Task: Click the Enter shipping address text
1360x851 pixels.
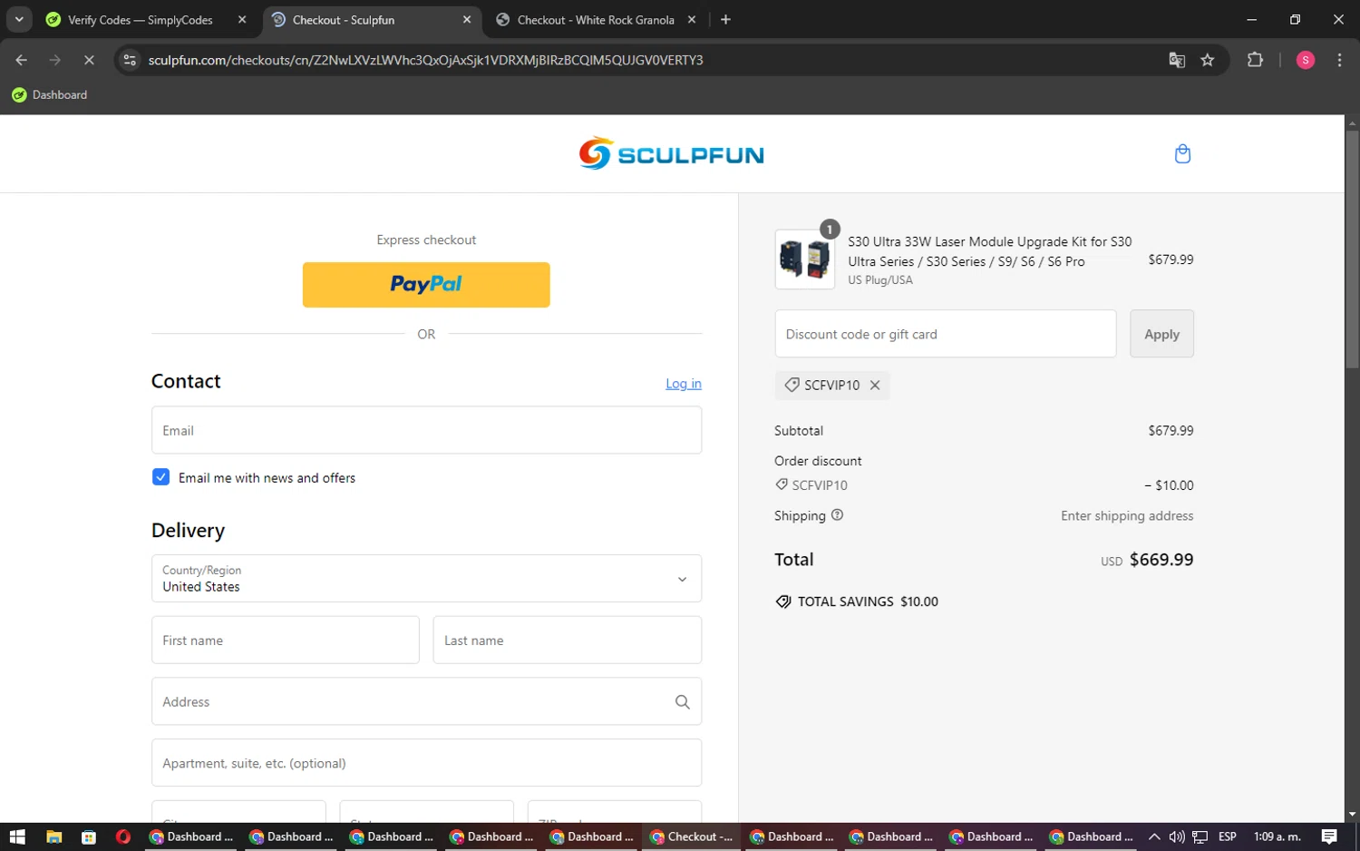Action: pyautogui.click(x=1127, y=516)
